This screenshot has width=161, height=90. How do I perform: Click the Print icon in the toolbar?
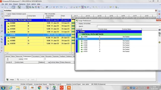[x=2, y=7]
